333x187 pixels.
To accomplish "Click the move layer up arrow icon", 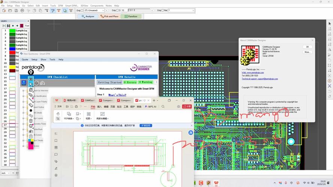I will point(17,26).
